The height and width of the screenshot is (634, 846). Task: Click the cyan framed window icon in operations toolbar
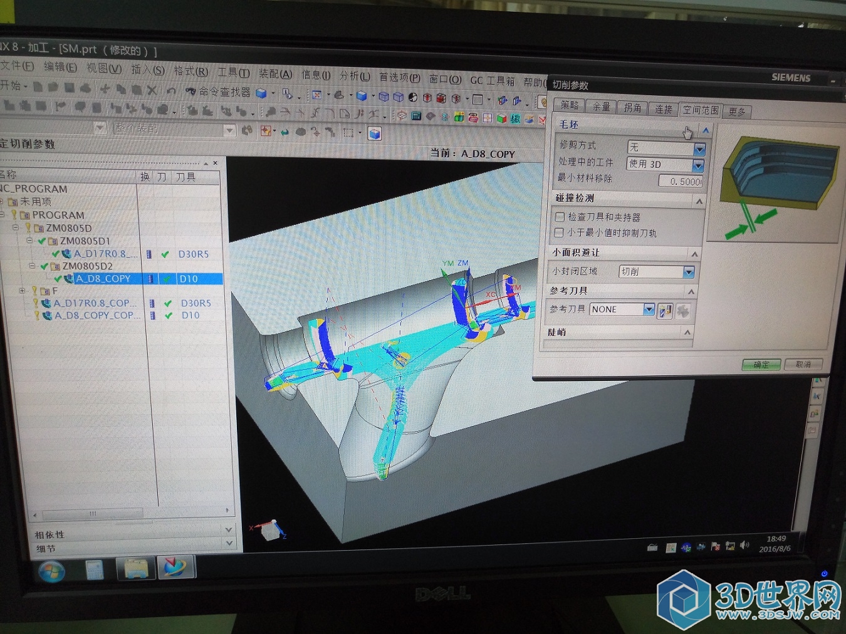pos(416,116)
